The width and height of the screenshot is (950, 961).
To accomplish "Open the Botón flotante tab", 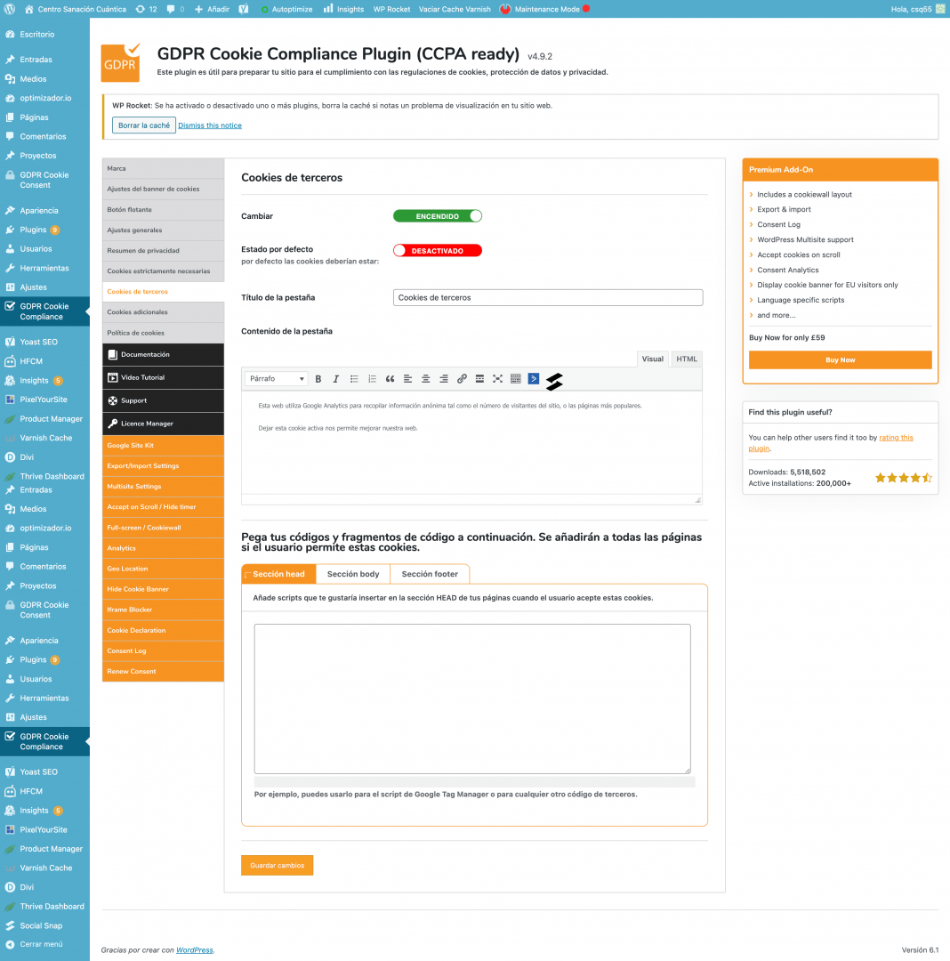I will tap(163, 210).
